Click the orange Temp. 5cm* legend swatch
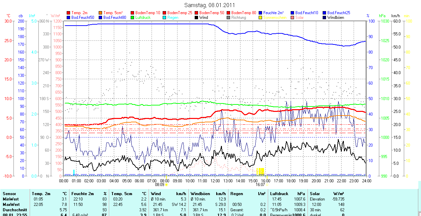The image size is (421, 216). pos(101,13)
